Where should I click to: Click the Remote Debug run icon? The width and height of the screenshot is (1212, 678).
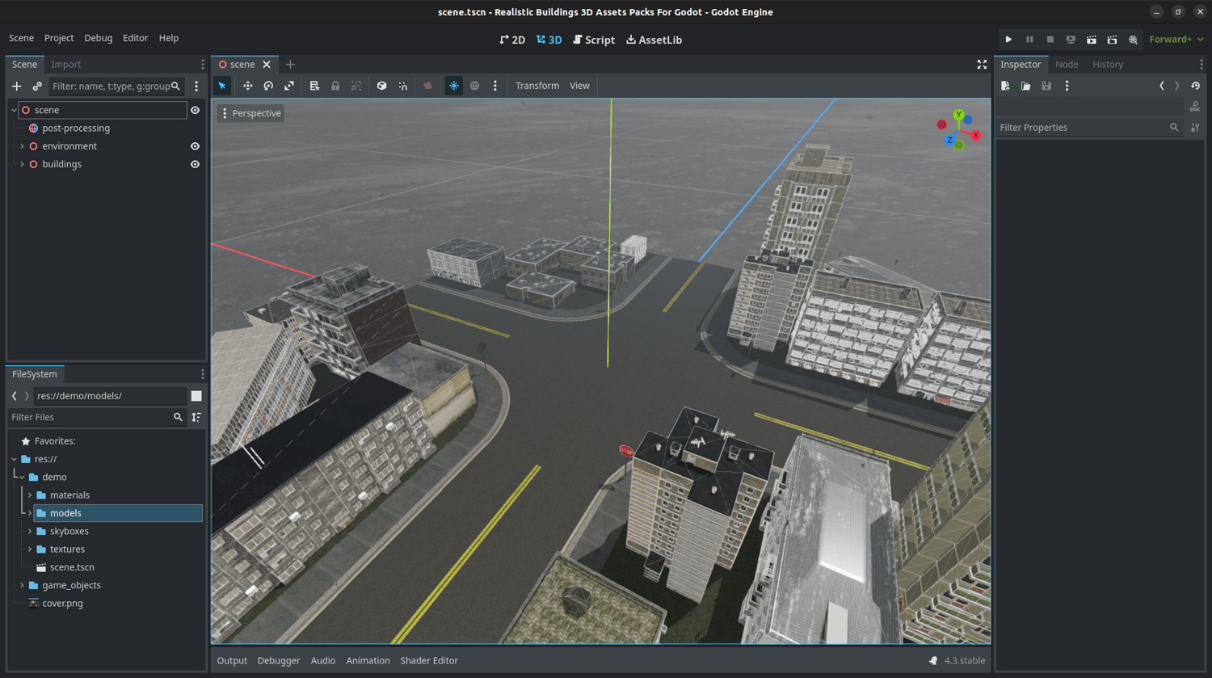pyautogui.click(x=1071, y=40)
